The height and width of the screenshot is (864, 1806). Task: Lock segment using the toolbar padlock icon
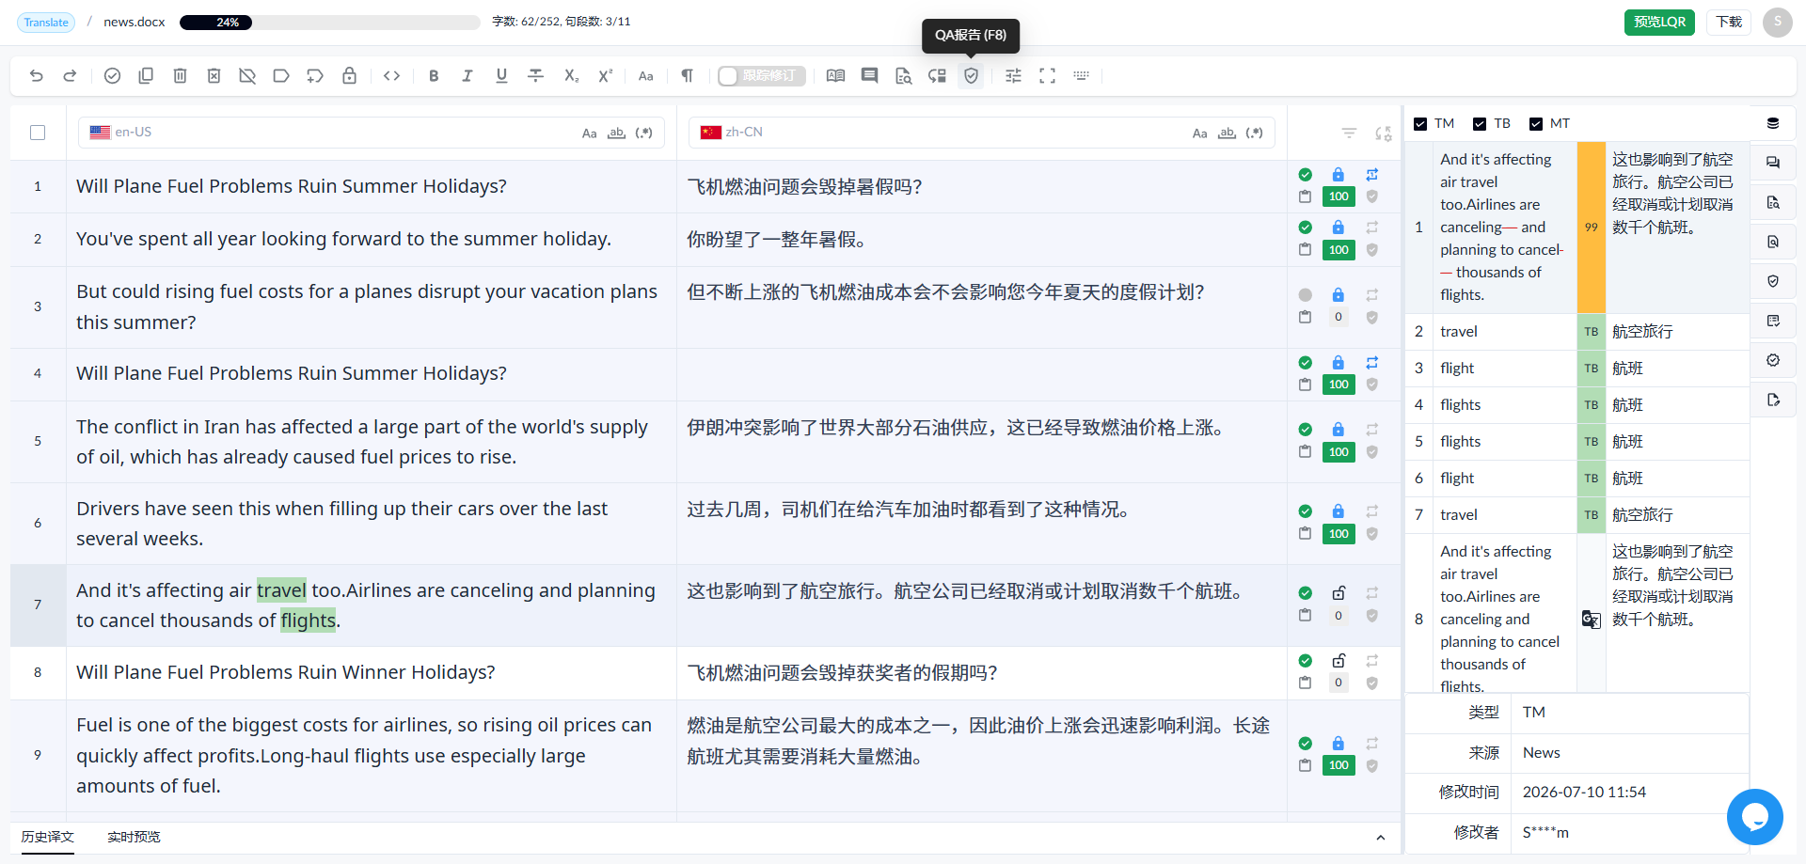coord(349,76)
